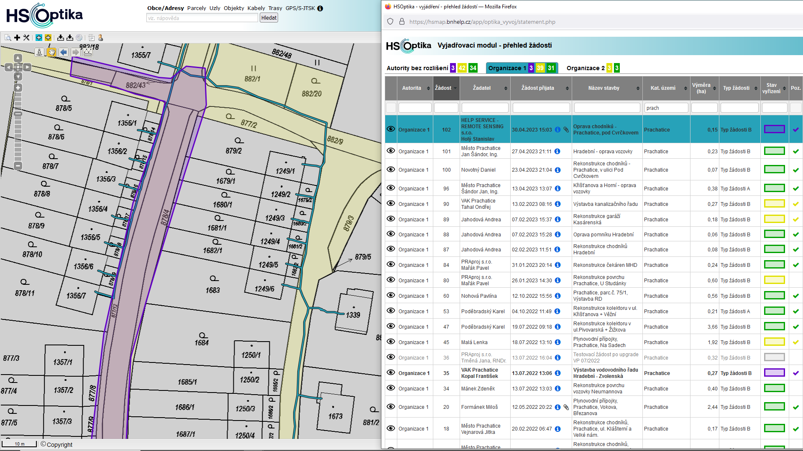This screenshot has height=451, width=803.
Task: Sort by Žádost column arrow
Action: [x=455, y=88]
